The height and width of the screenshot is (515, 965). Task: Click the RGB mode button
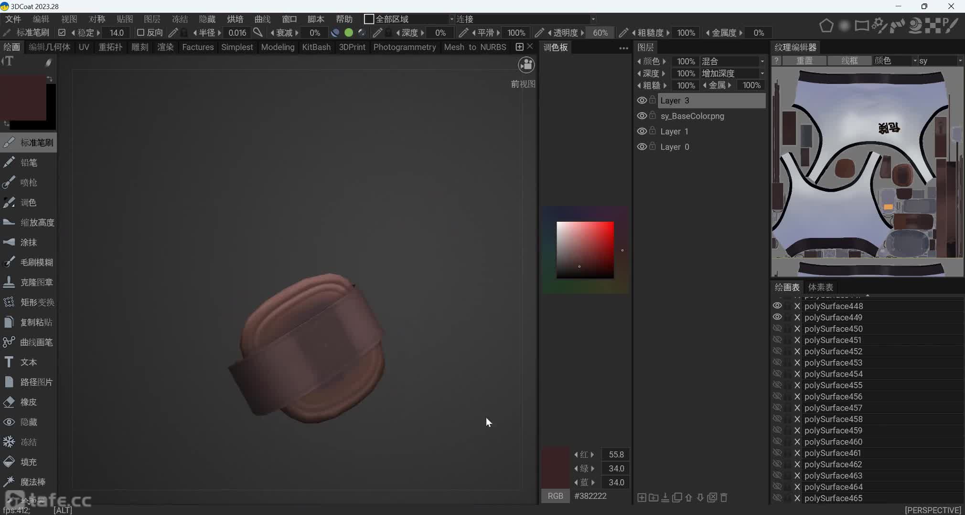pos(555,496)
